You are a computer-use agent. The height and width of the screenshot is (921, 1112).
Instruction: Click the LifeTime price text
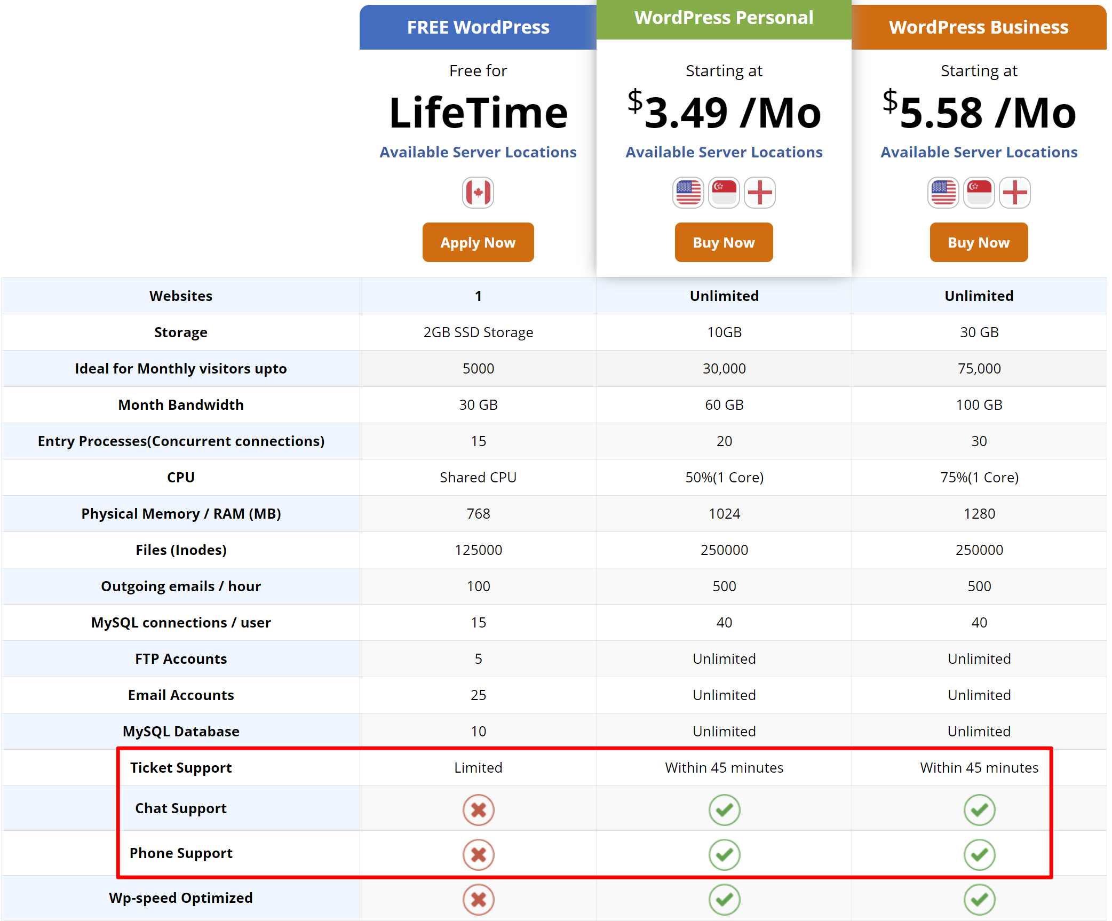tap(478, 113)
